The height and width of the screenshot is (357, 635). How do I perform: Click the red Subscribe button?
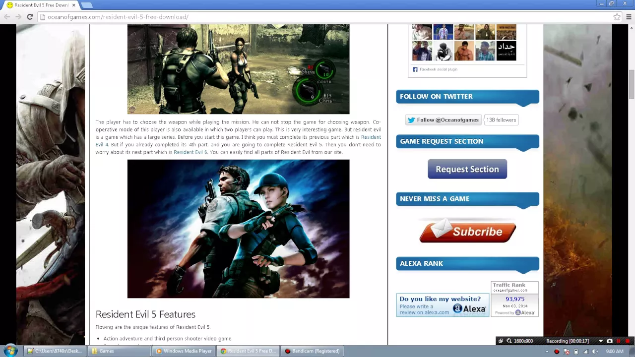[467, 232]
